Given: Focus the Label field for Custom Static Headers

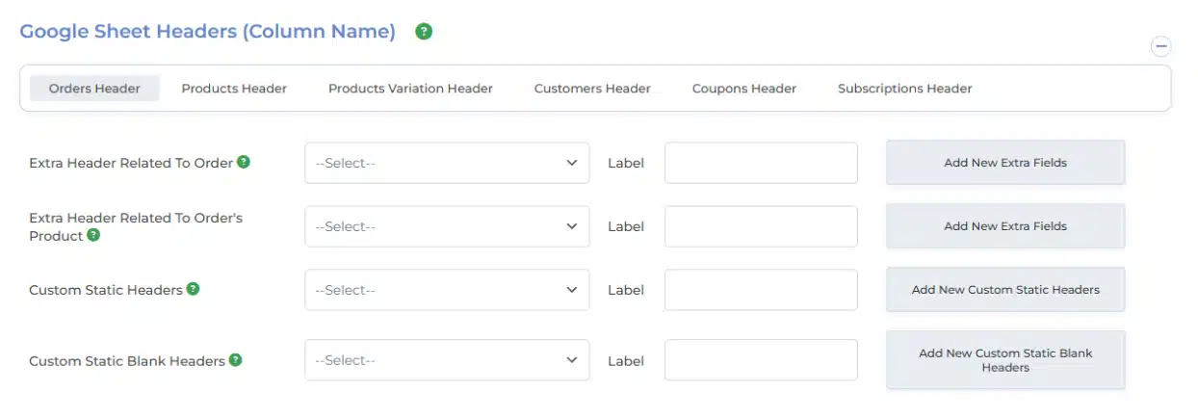Looking at the screenshot, I should click(x=761, y=290).
